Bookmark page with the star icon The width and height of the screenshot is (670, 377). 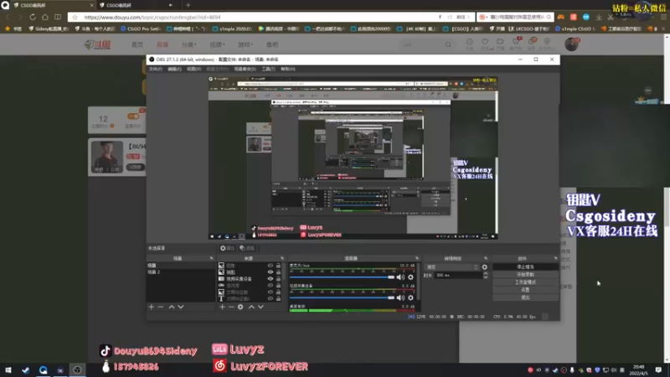(75, 17)
